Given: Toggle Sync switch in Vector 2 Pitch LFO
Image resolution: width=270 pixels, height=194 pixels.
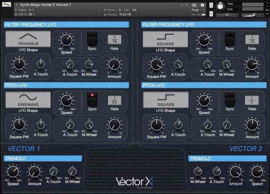Looking at the screenshot, I should (230, 99).
